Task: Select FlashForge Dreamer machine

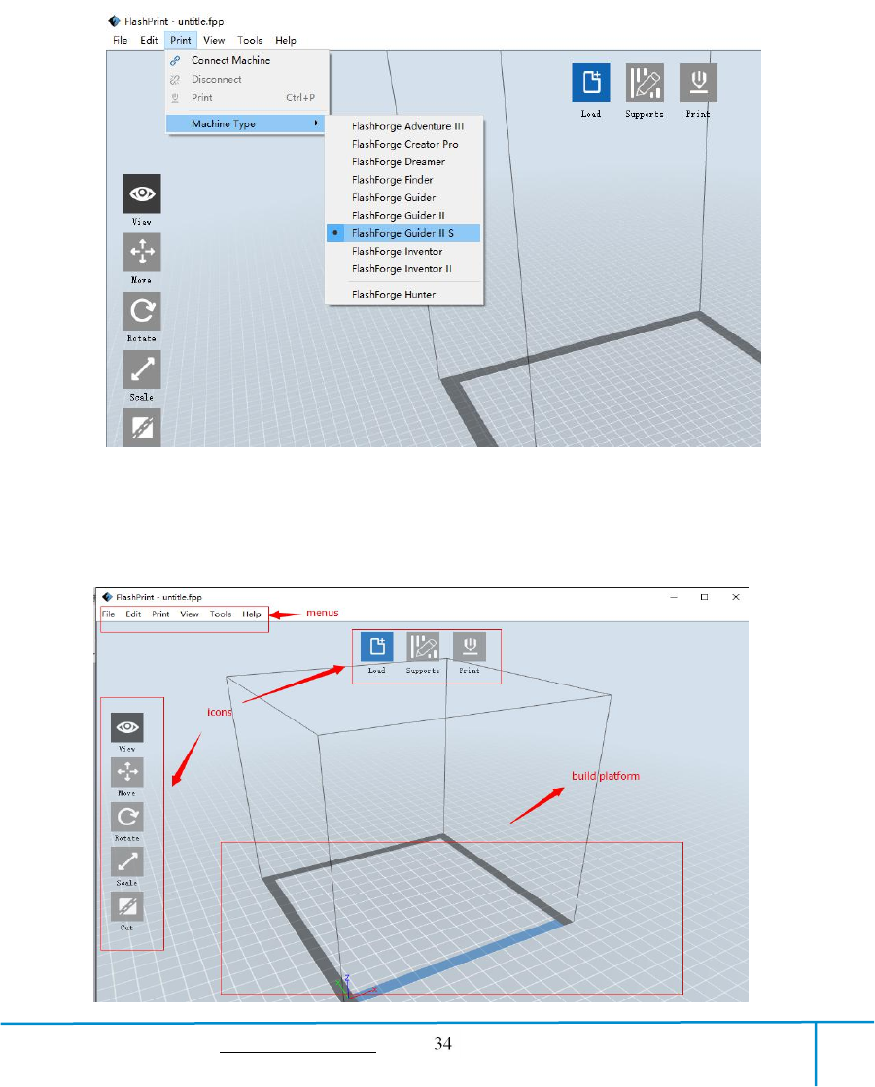Action: click(x=403, y=161)
